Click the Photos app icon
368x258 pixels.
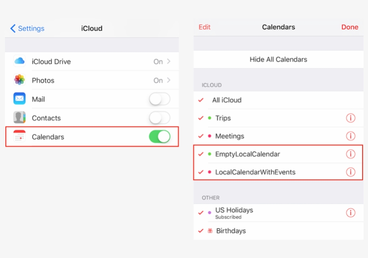point(19,80)
